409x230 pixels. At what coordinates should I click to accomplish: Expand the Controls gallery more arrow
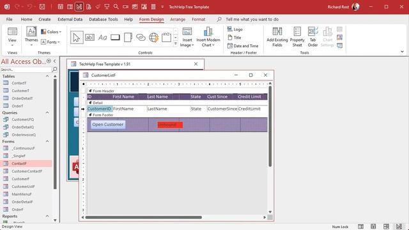[x=176, y=44]
